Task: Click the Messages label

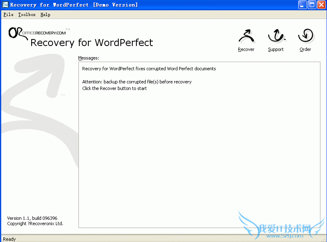Action: pos(89,58)
